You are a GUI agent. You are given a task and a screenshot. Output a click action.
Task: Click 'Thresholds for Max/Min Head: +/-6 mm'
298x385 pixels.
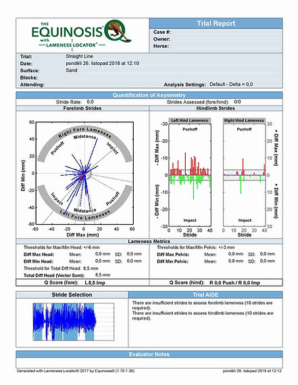pyautogui.click(x=61, y=247)
